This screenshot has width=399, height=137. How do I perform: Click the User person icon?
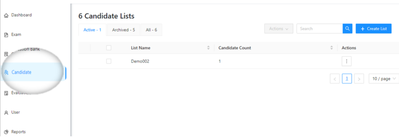[6, 113]
